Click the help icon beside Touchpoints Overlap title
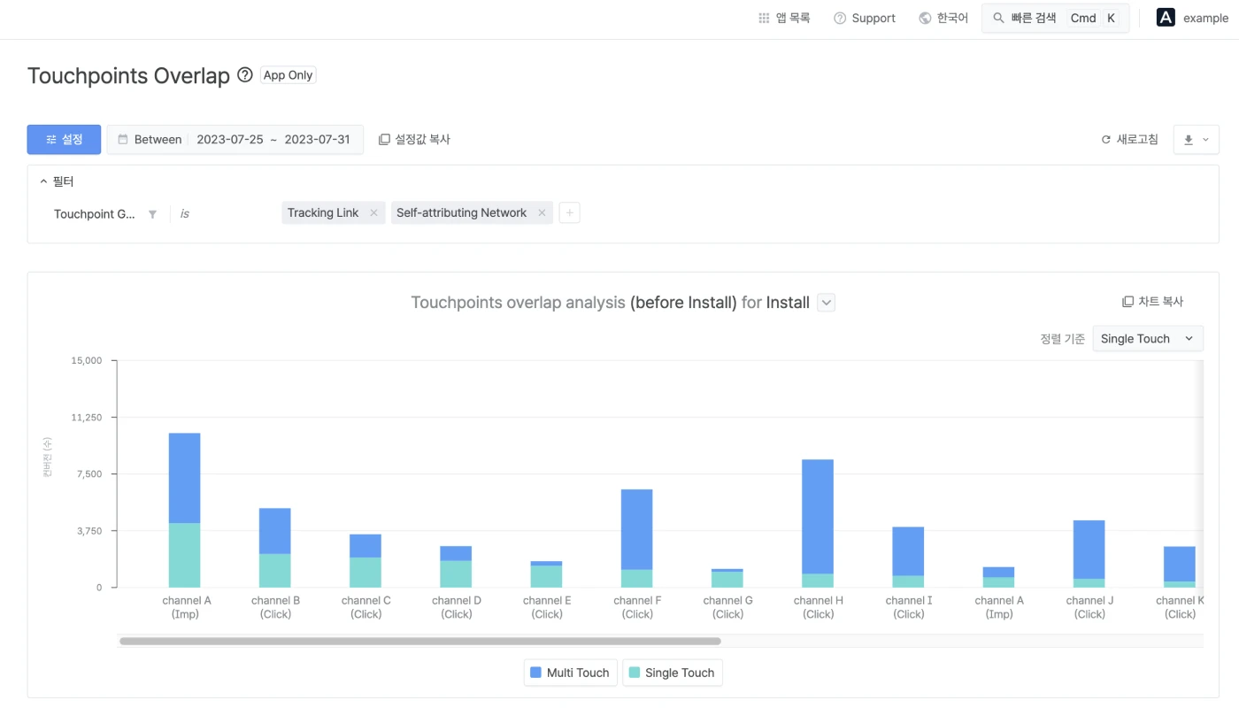Image resolution: width=1239 pixels, height=708 pixels. [x=245, y=75]
